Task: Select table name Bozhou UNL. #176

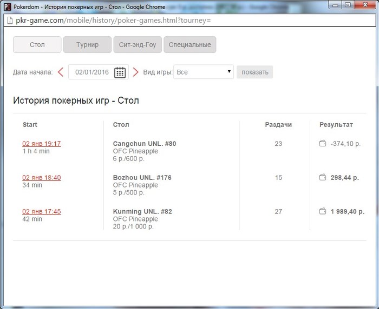Action: tap(142, 178)
